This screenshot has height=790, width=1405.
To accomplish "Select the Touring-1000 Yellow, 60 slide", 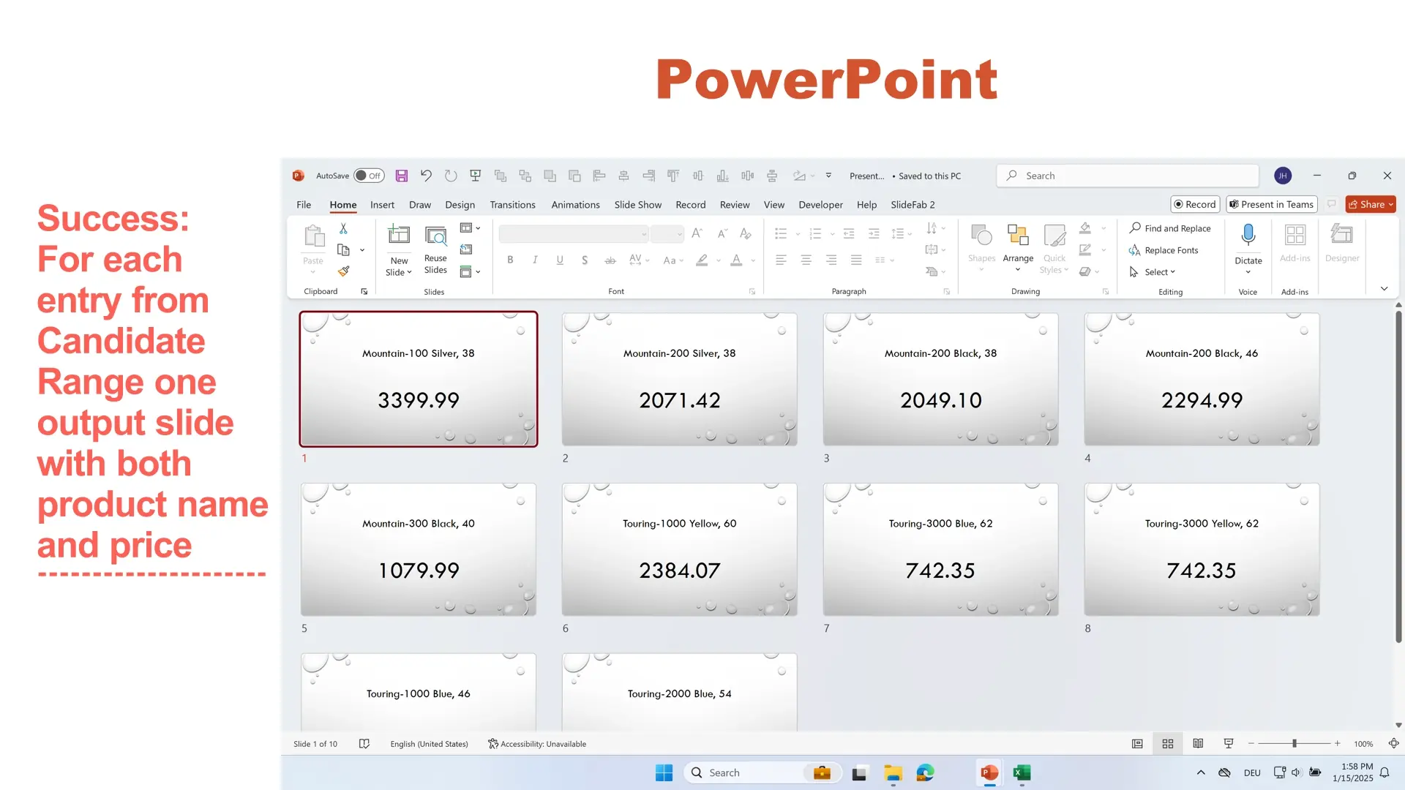I will tap(679, 549).
